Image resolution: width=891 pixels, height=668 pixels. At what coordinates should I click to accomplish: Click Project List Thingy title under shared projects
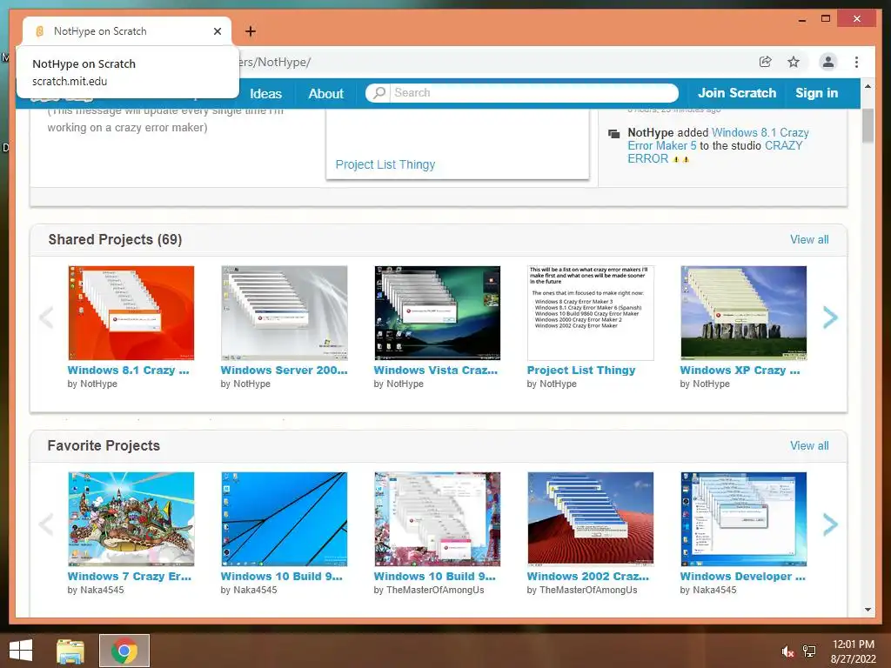(x=580, y=371)
